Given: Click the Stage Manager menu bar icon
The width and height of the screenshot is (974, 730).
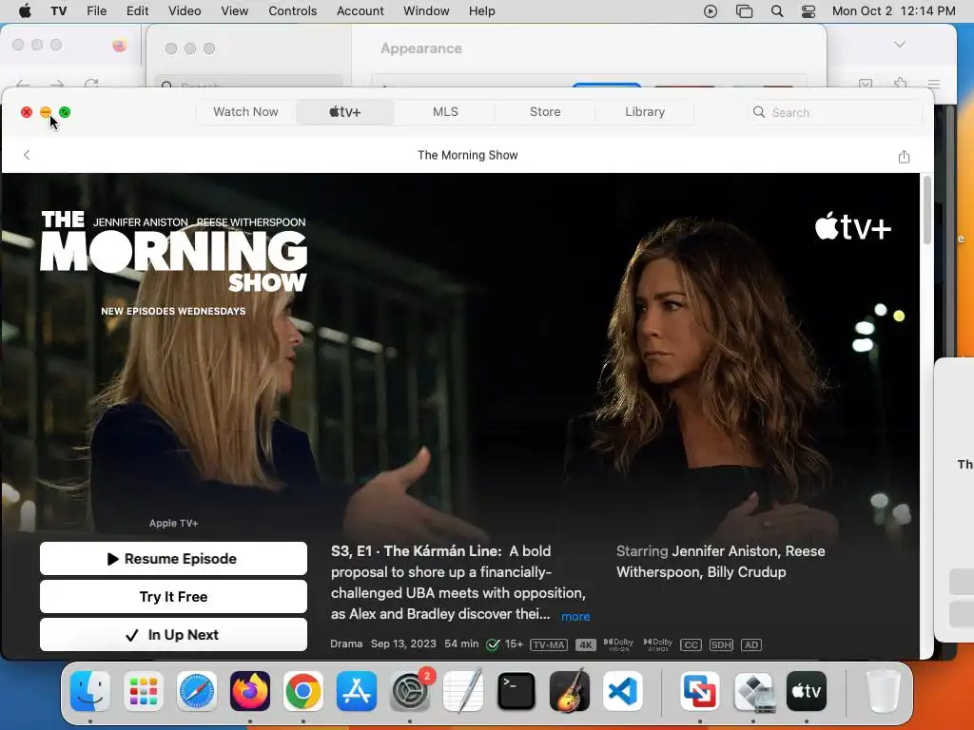Looking at the screenshot, I should 744,11.
